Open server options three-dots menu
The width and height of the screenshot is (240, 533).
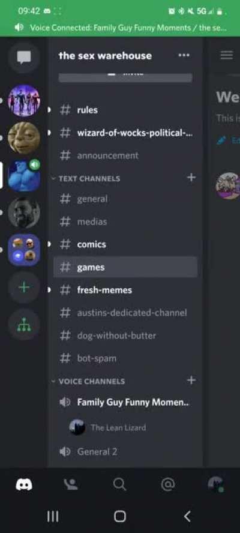tap(184, 55)
